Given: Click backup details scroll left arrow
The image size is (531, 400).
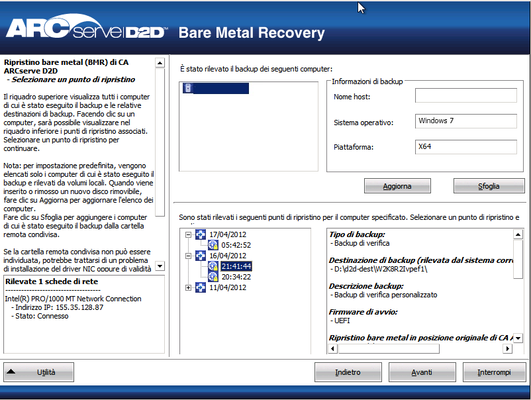Looking at the screenshot, I should tap(333, 348).
